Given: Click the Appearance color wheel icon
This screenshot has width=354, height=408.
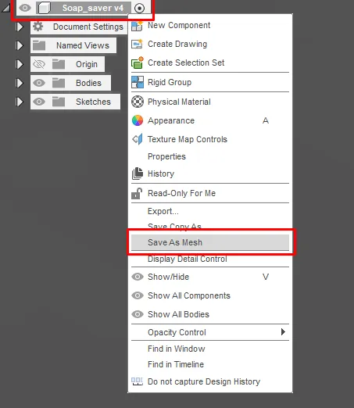Looking at the screenshot, I should click(x=138, y=120).
